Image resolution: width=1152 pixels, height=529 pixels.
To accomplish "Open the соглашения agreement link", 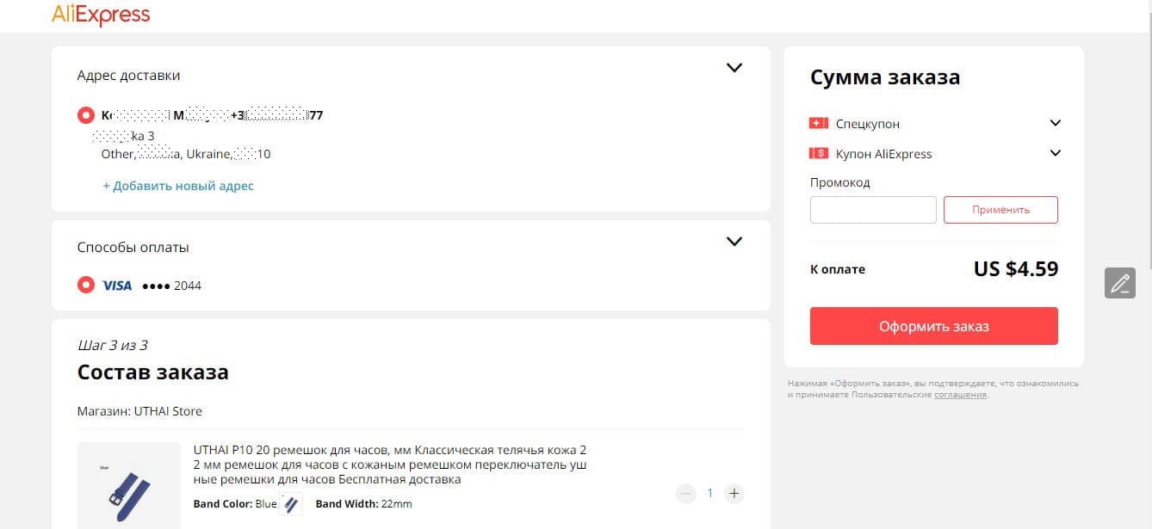I will coord(960,395).
